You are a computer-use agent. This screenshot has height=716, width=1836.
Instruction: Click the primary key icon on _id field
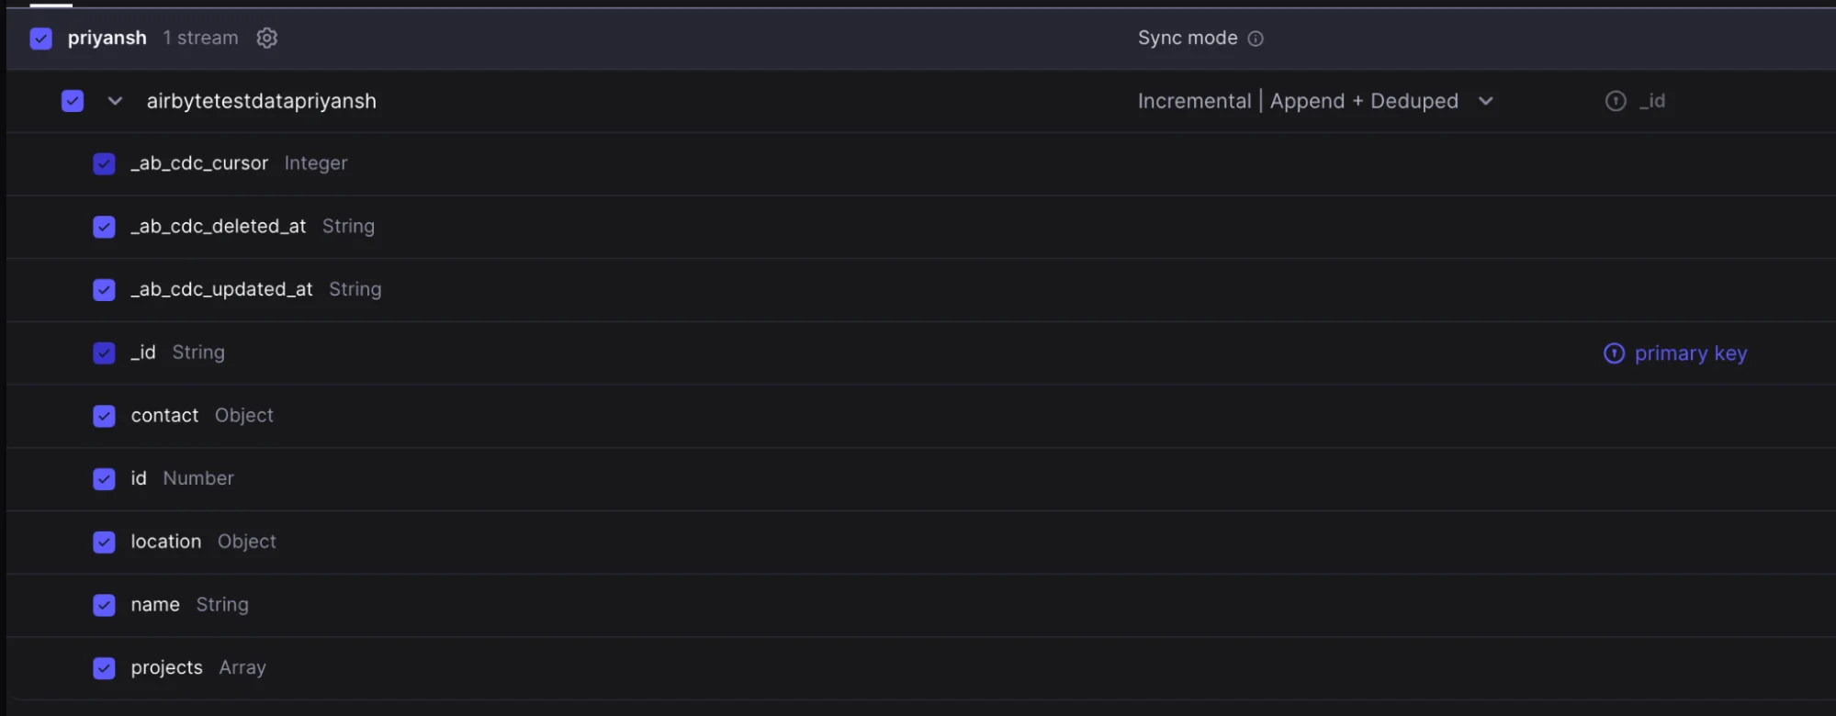tap(1614, 353)
